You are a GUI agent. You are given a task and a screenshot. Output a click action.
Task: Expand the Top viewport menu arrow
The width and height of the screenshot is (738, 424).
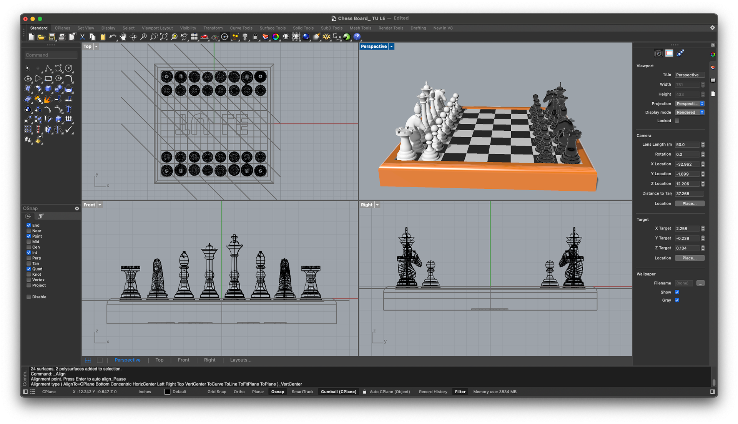click(96, 47)
